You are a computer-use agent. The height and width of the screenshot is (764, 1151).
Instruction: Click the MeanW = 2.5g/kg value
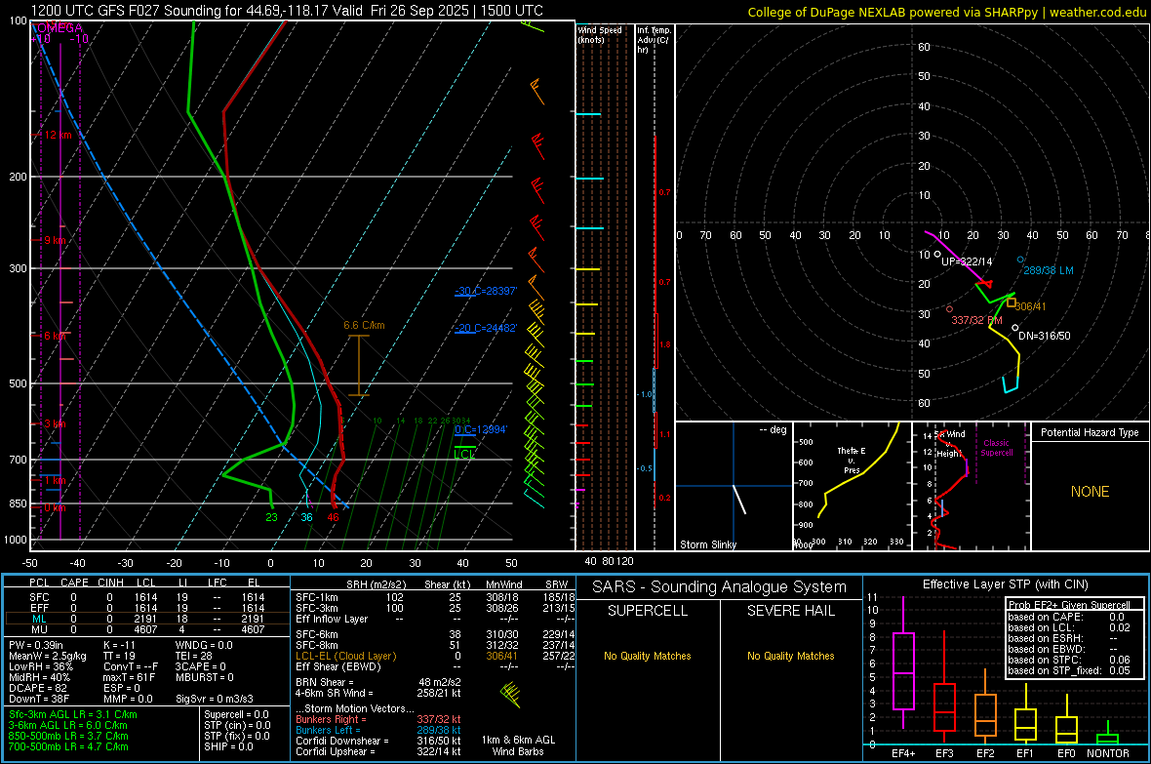pos(48,656)
